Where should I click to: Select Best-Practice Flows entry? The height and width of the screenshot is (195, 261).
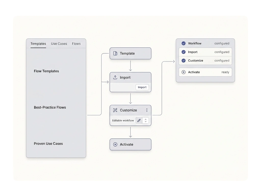[50, 107]
